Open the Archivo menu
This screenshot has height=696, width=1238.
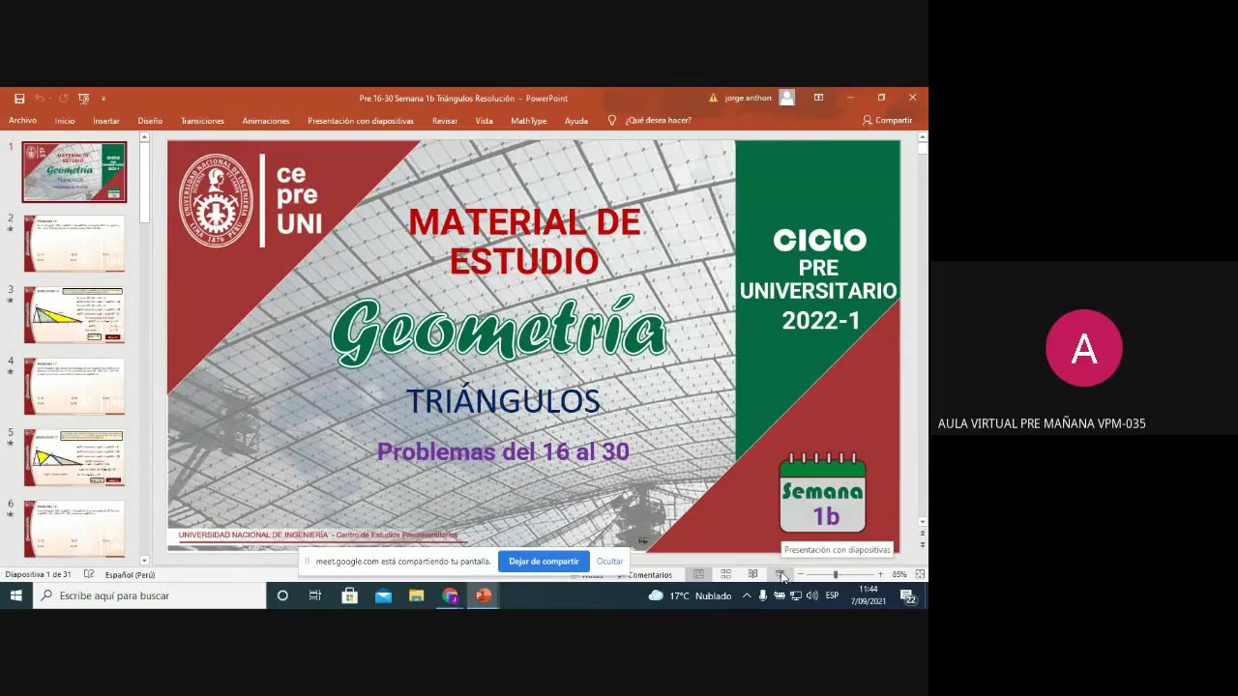click(x=22, y=121)
